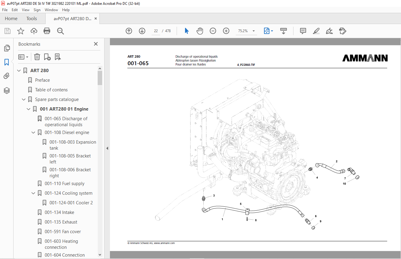The image size is (401, 259).
Task: Activate the selection arrow tool
Action: (x=187, y=31)
